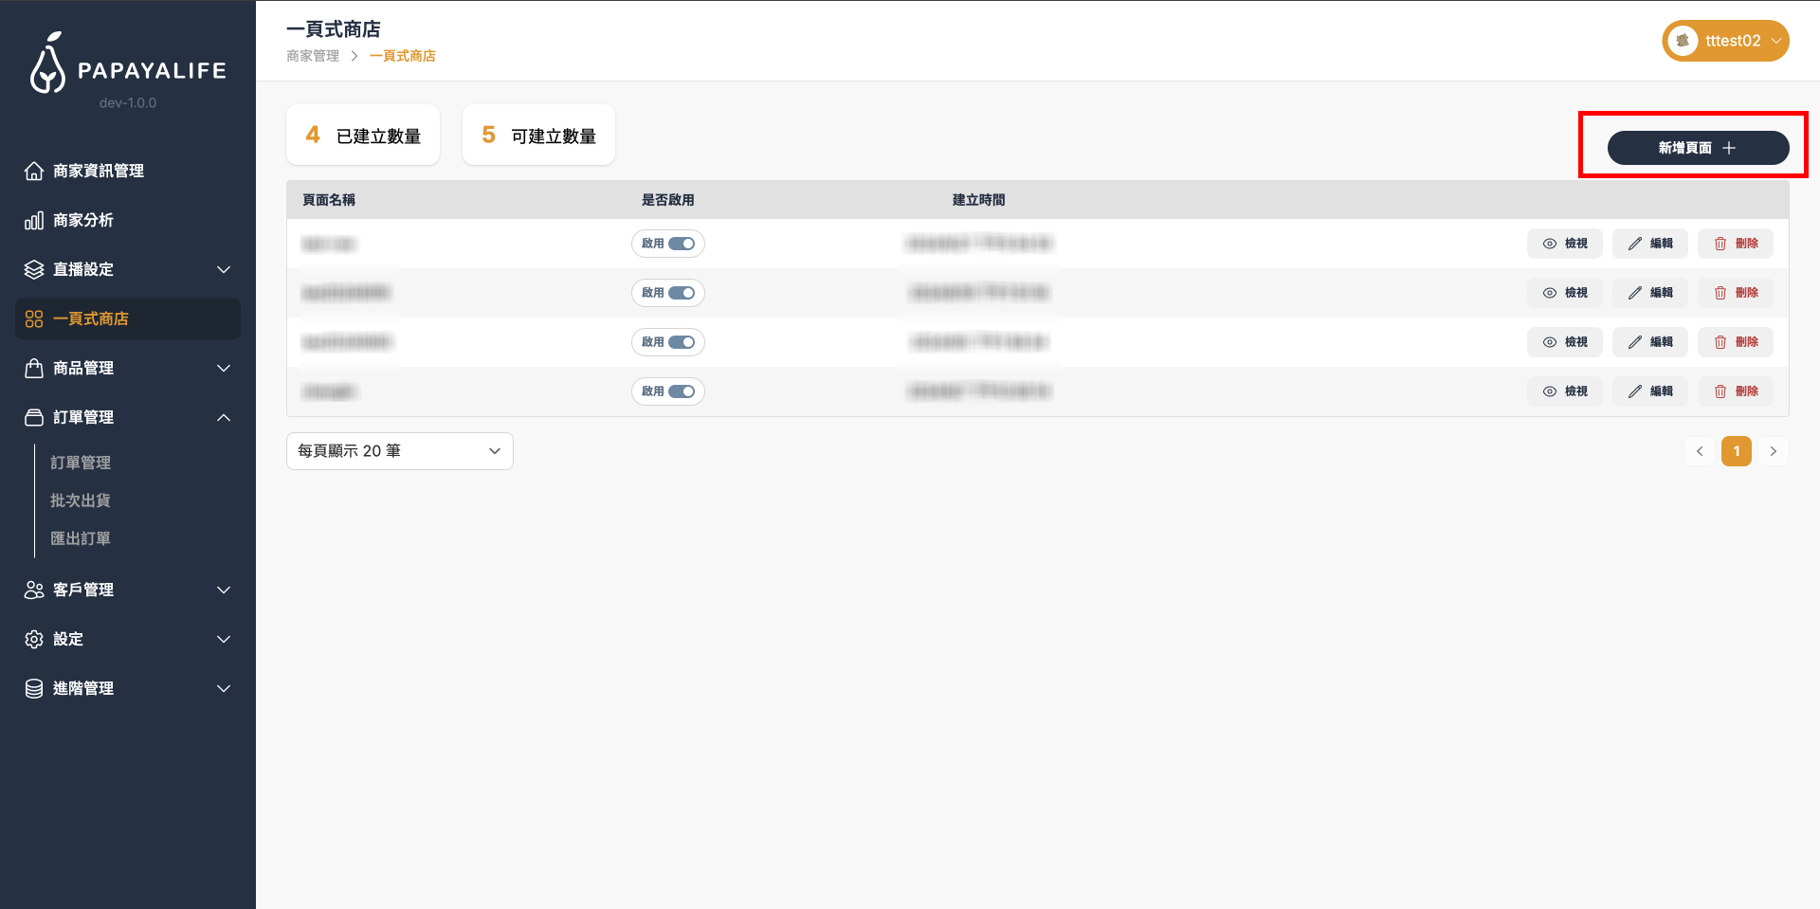Click the 新增頁面 button
The height and width of the screenshot is (909, 1820).
[x=1698, y=148]
